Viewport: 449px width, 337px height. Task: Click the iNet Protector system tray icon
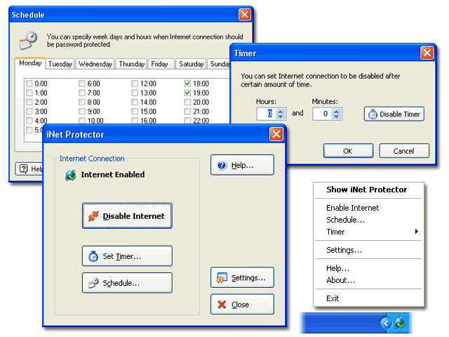pyautogui.click(x=399, y=323)
